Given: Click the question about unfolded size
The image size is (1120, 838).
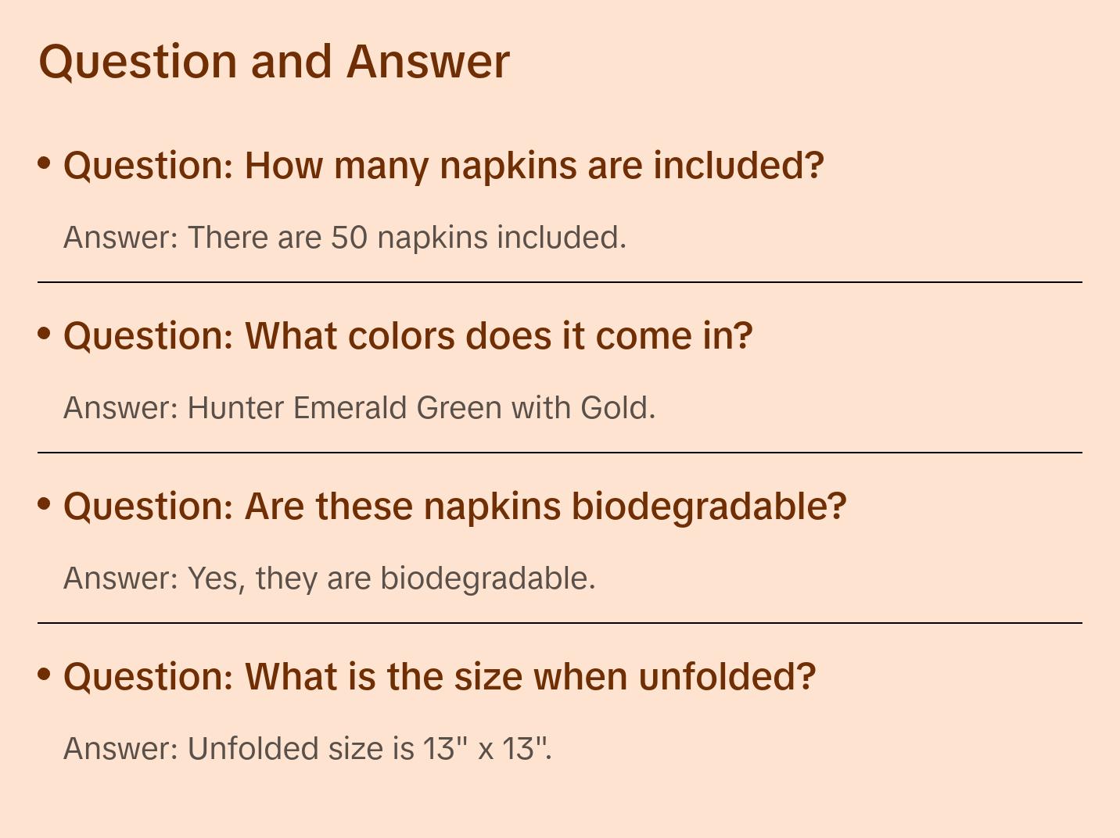Looking at the screenshot, I should point(439,677).
